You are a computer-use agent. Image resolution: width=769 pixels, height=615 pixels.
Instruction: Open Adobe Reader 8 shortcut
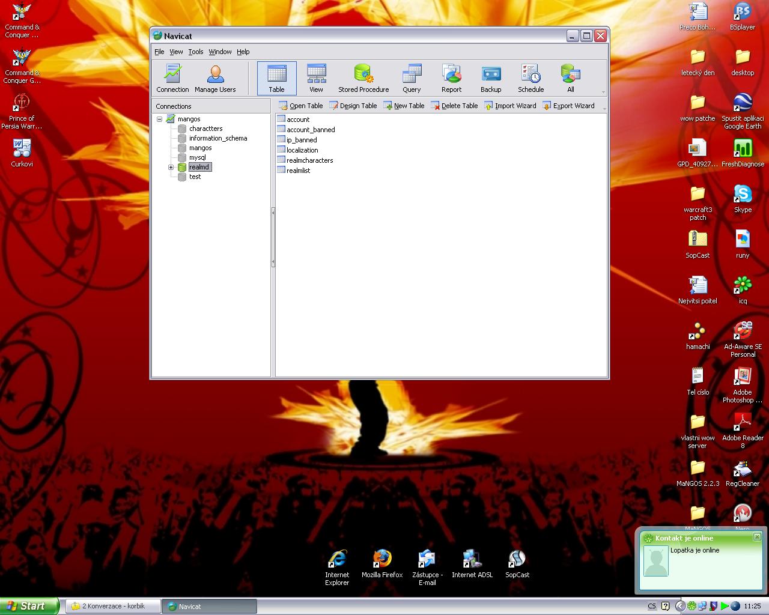click(743, 431)
